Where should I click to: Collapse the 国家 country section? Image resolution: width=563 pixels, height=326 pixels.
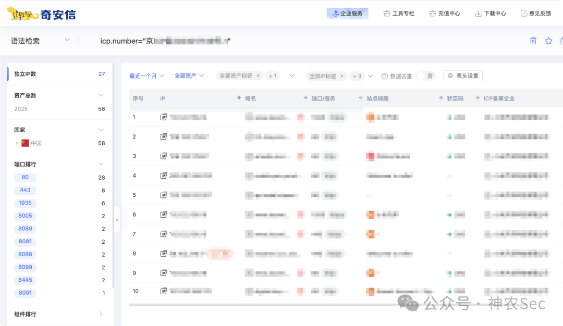click(102, 129)
